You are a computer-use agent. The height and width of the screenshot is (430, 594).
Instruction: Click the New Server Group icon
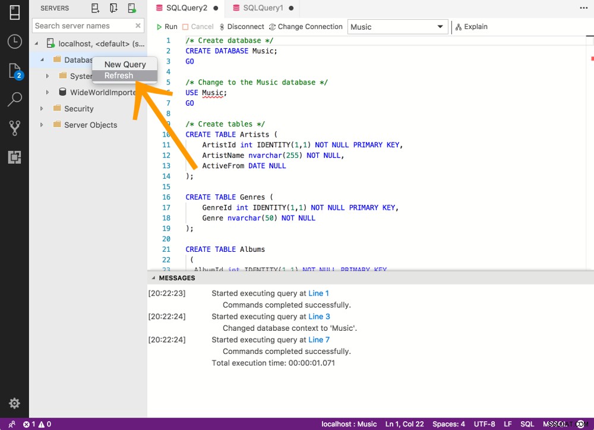click(113, 8)
